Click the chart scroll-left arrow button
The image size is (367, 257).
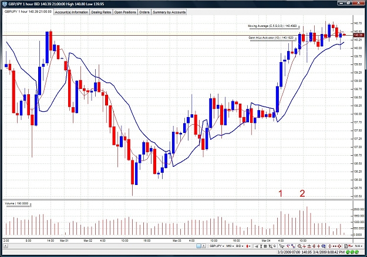(x=5, y=246)
